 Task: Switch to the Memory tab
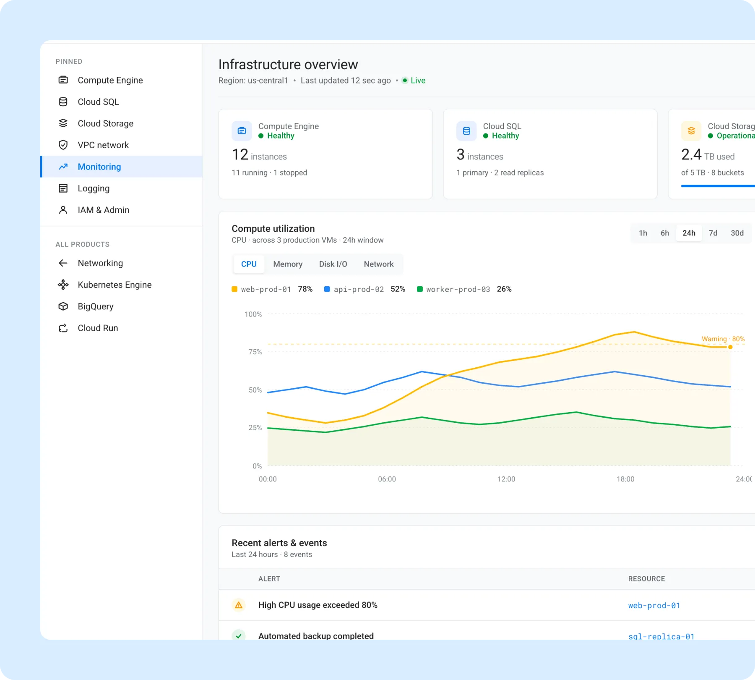tap(288, 264)
